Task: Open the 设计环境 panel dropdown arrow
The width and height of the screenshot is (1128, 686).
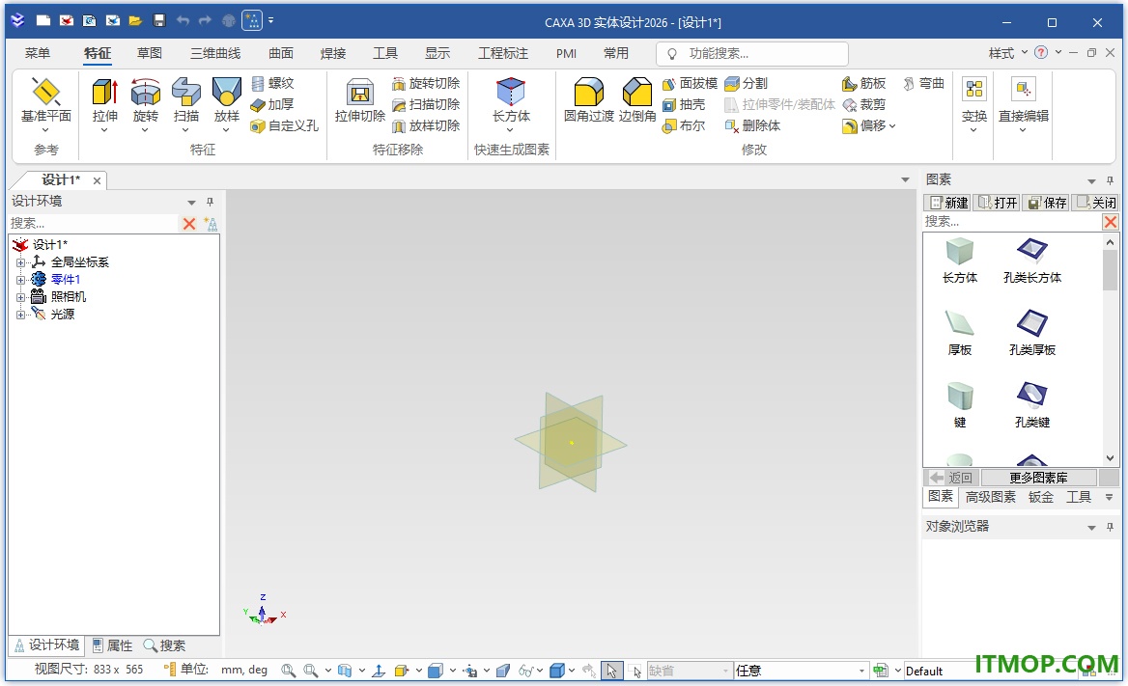Action: click(x=191, y=203)
